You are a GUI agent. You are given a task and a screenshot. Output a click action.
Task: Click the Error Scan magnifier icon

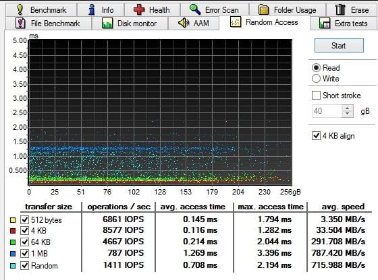[195, 9]
